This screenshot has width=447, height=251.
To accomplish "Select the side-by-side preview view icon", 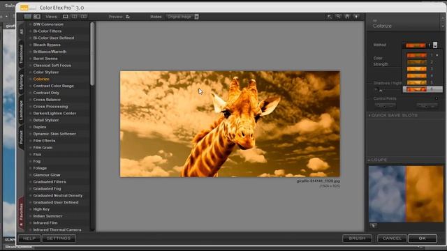I will click(84, 17).
